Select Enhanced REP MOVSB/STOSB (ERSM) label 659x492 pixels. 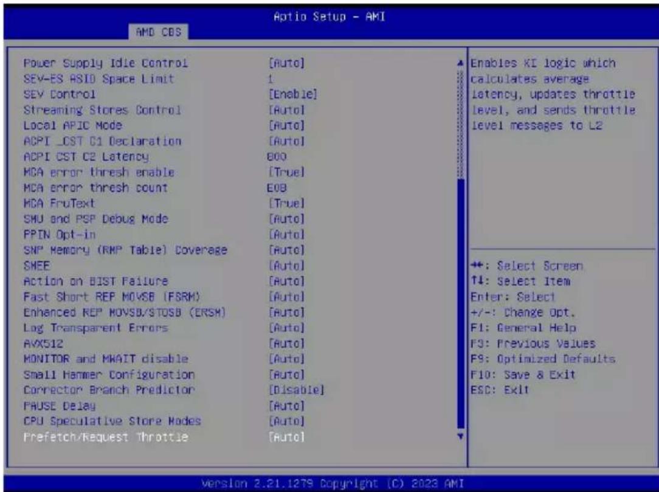click(125, 312)
